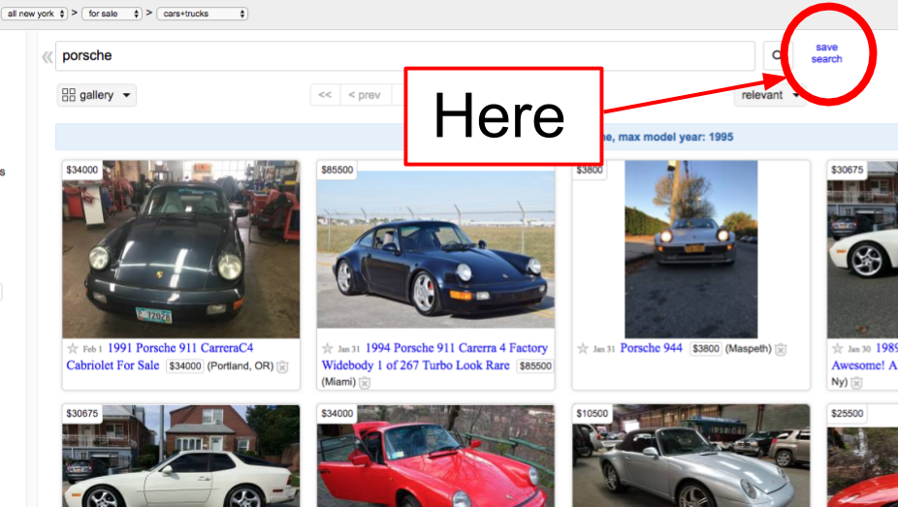Open '1991 Porsche 911 CarreraC4 Cabriolet For Sale' link
898x507 pixels.
click(x=160, y=357)
